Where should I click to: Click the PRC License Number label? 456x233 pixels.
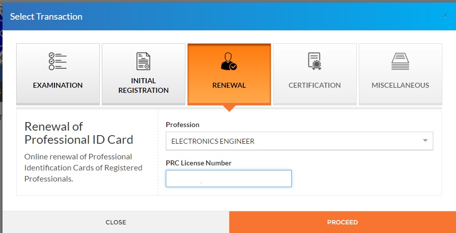click(199, 163)
